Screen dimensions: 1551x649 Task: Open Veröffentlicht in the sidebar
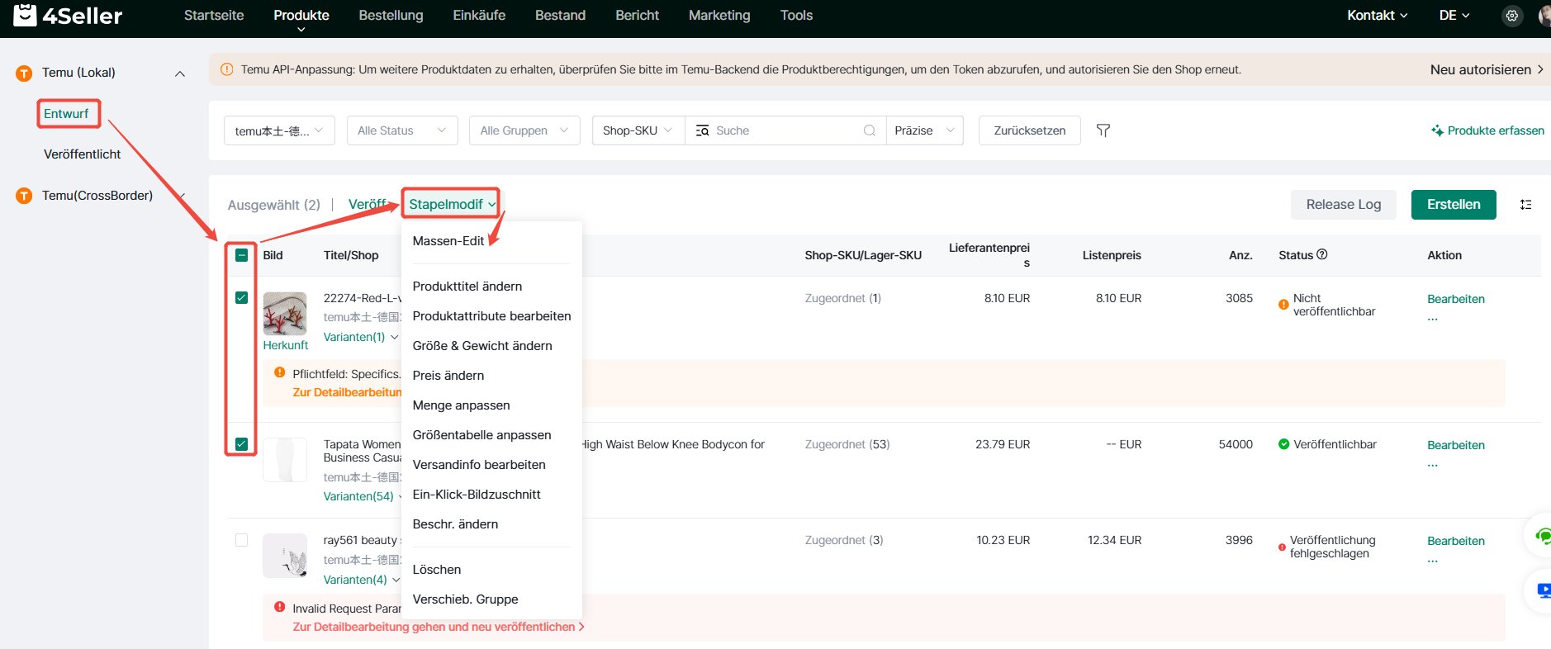83,154
